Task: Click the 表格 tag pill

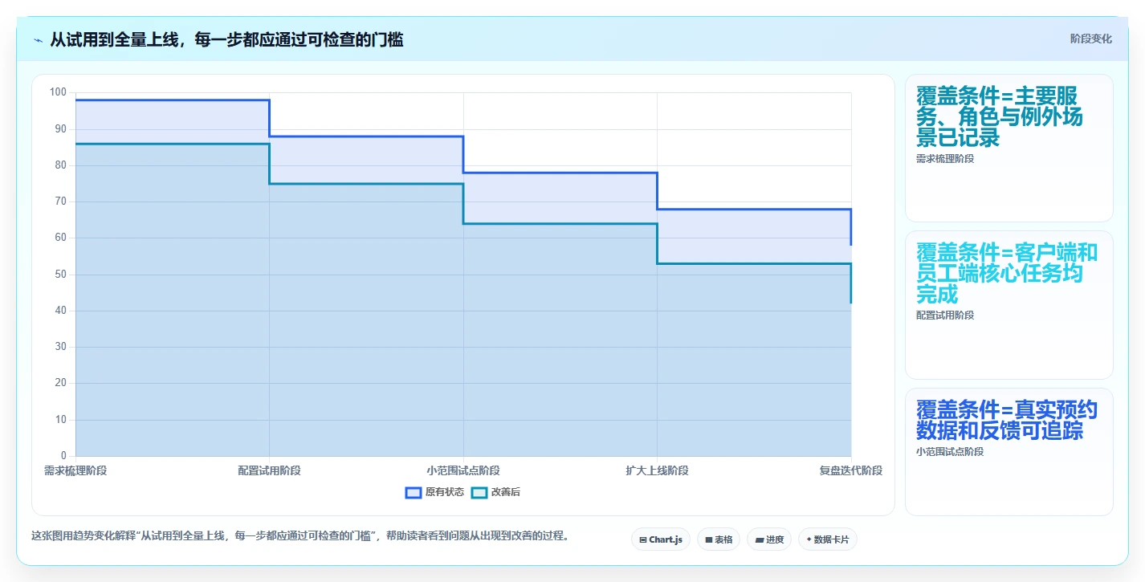Action: [x=719, y=539]
